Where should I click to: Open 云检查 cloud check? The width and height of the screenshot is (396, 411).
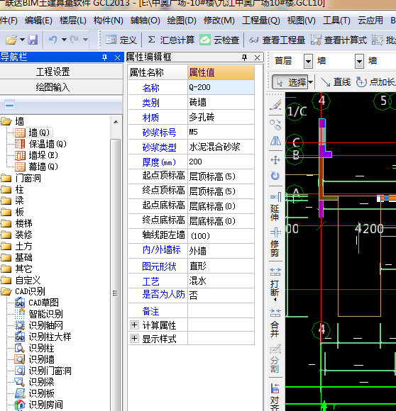[x=219, y=40]
